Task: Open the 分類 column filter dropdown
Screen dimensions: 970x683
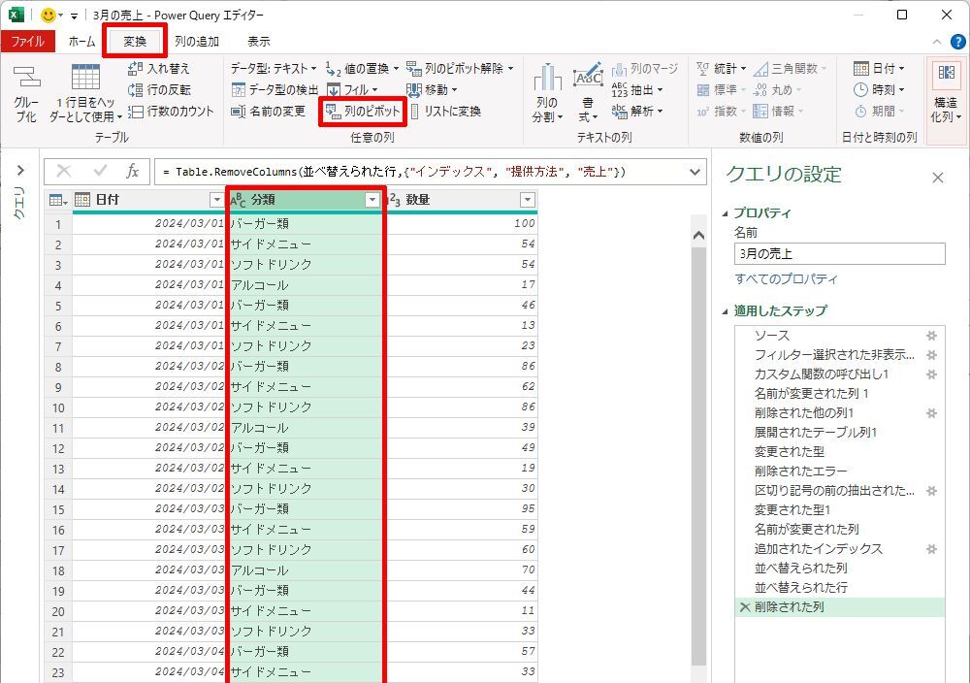Action: click(372, 200)
